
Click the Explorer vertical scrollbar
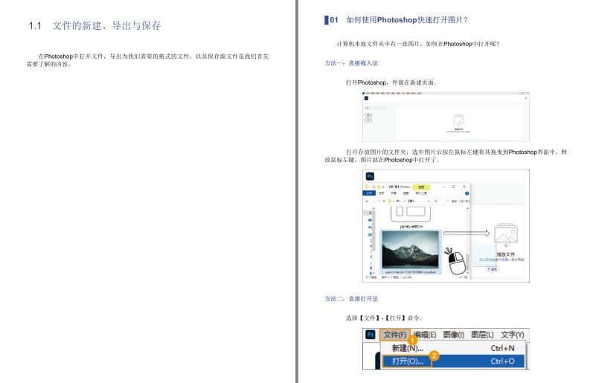click(x=467, y=240)
